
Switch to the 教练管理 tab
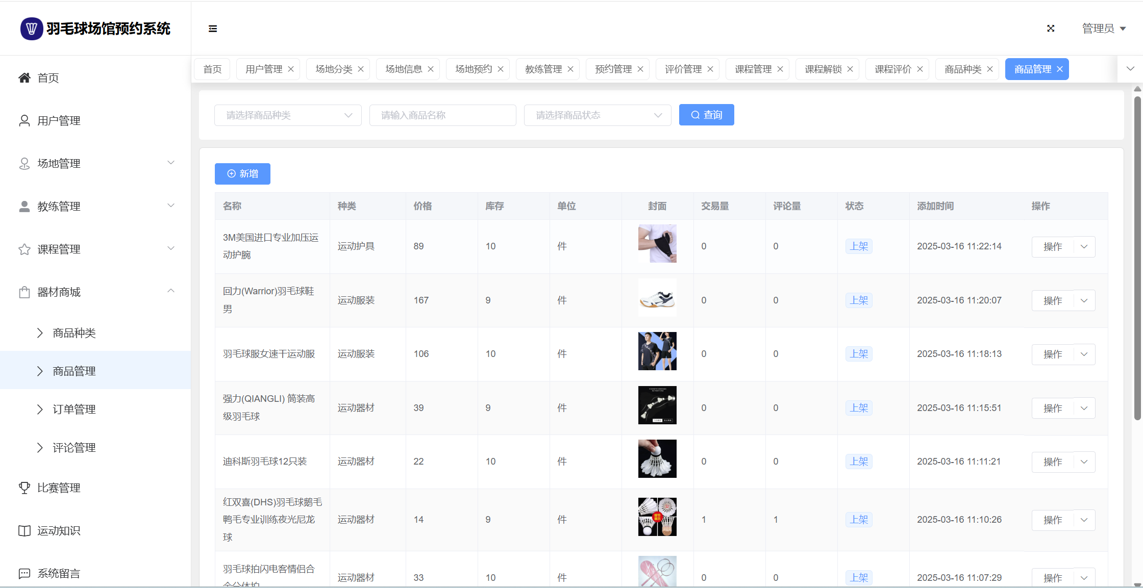coord(543,69)
